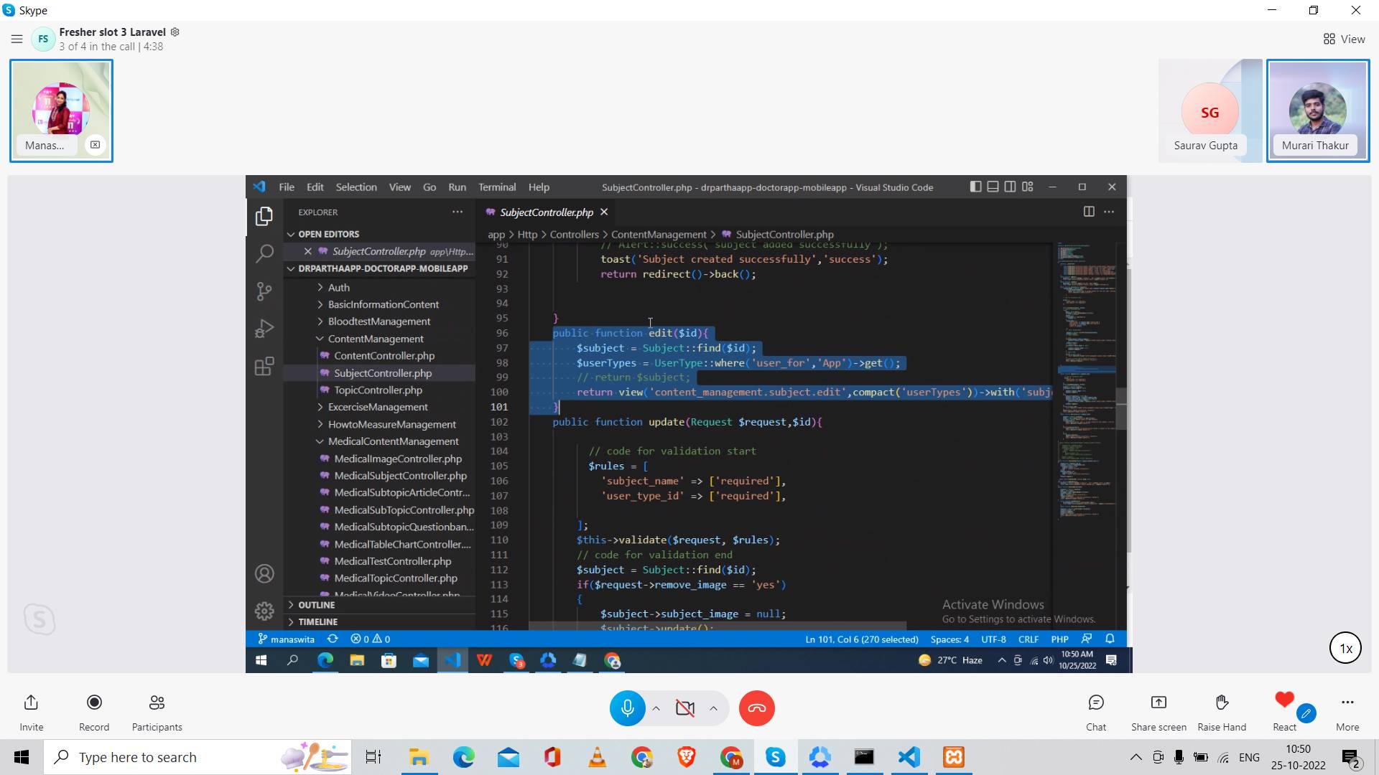The width and height of the screenshot is (1379, 775).
Task: Click the 1x zoom control on shared screen
Action: pyautogui.click(x=1345, y=648)
